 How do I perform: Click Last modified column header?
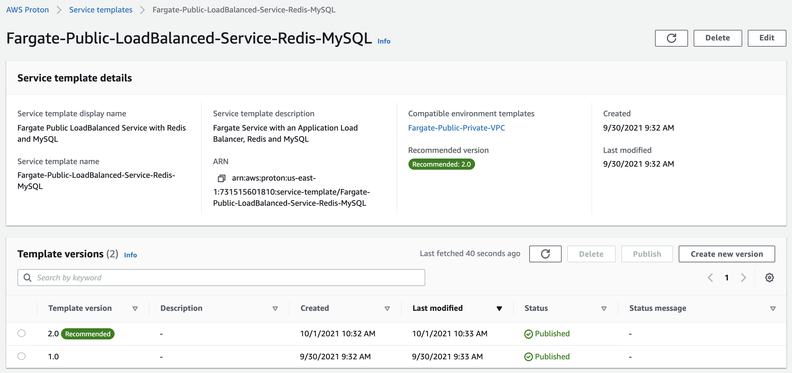[437, 308]
